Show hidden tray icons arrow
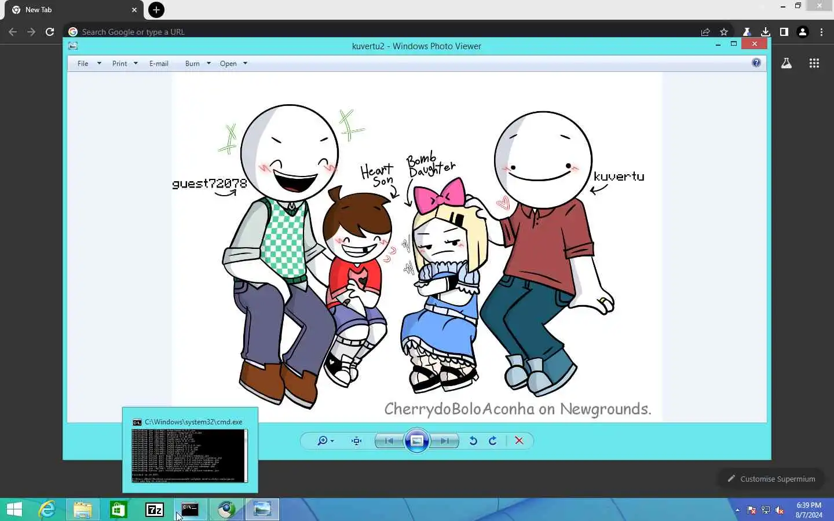 click(737, 510)
